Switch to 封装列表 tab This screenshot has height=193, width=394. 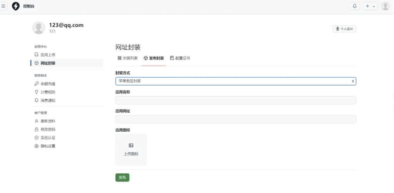click(x=127, y=58)
